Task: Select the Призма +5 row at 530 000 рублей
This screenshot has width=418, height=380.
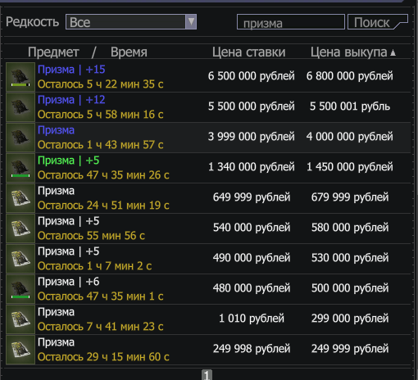Action: [208, 259]
